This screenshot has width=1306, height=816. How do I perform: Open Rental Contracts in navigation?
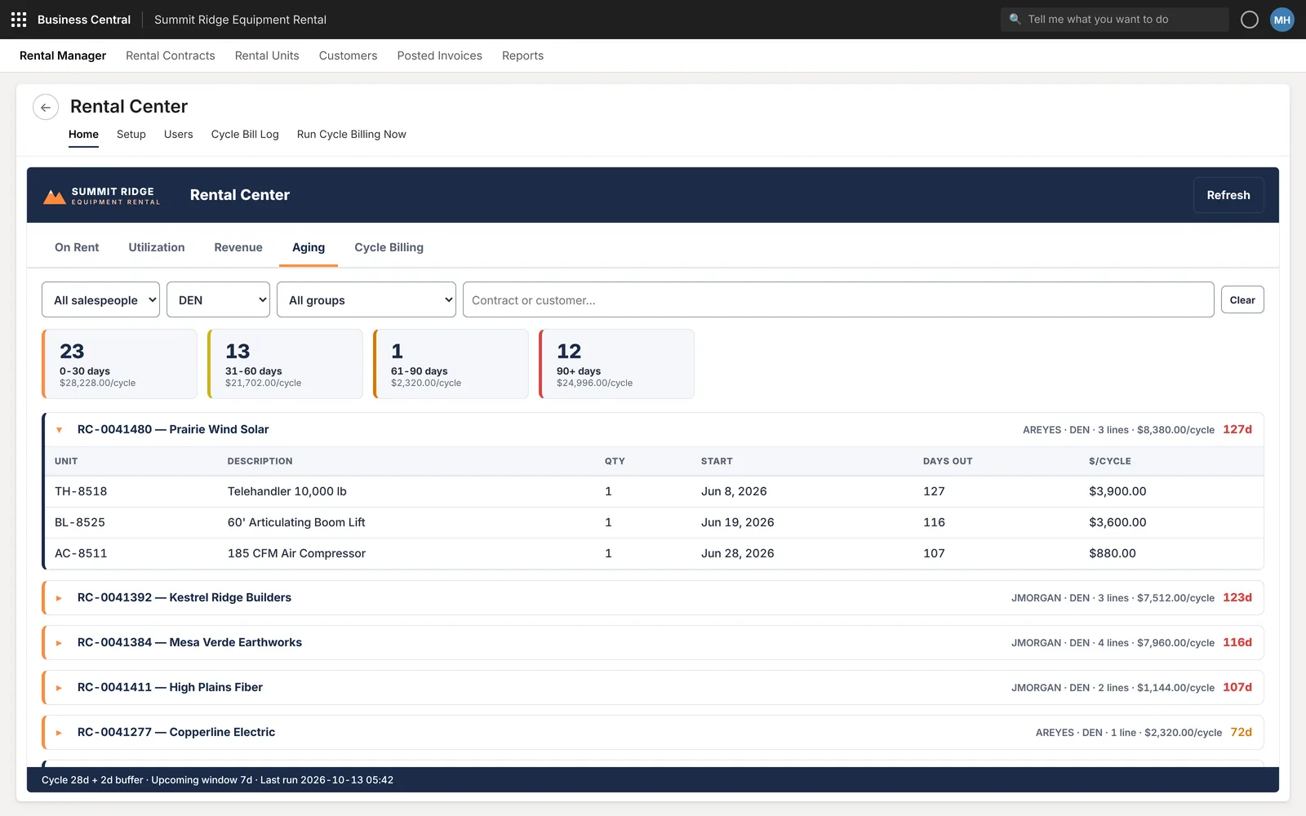[171, 55]
